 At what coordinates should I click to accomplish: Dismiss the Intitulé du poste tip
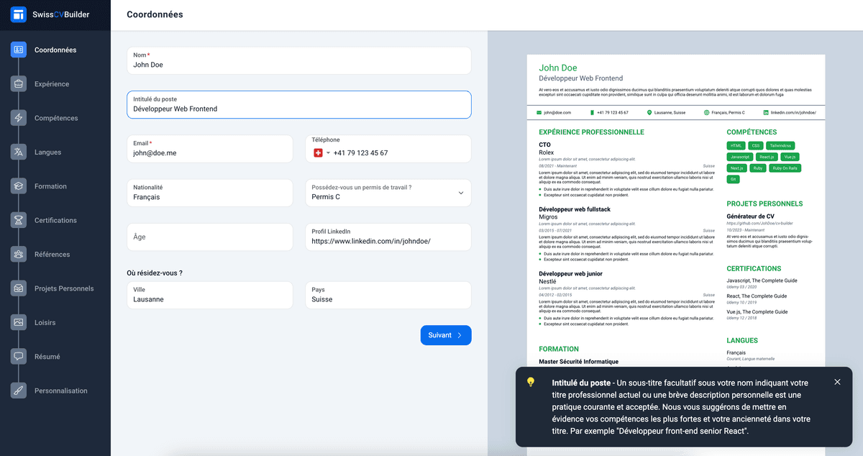click(837, 382)
